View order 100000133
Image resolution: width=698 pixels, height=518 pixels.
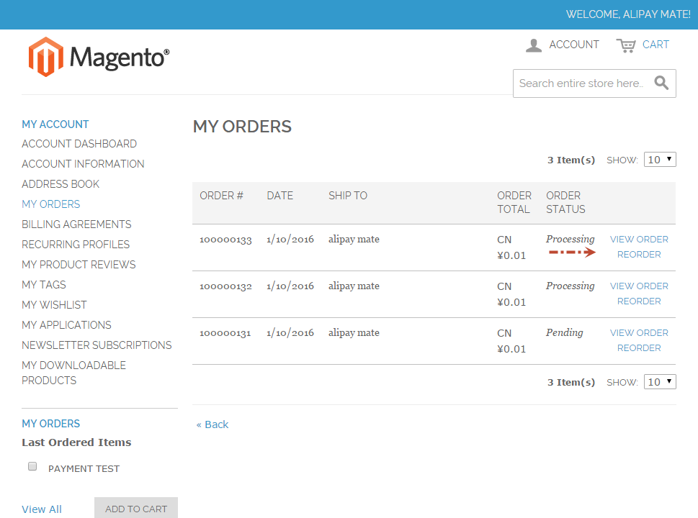[x=639, y=239]
